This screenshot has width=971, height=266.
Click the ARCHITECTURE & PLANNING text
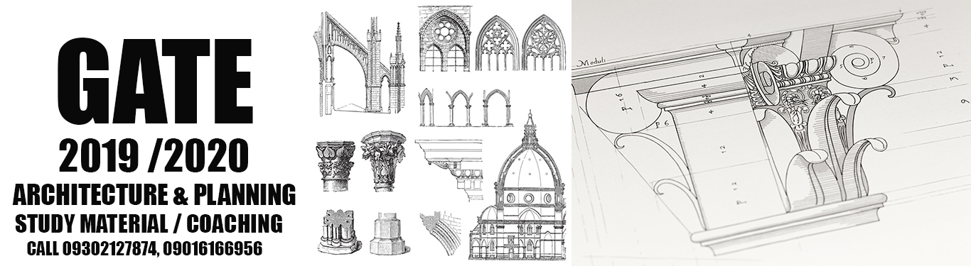coord(154,194)
